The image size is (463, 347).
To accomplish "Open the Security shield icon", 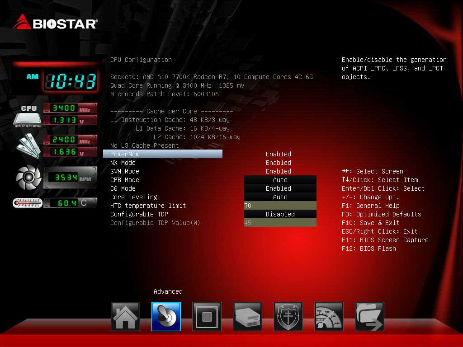I will pyautogui.click(x=288, y=317).
